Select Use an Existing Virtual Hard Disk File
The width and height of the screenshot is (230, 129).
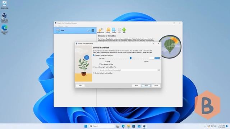point(104,67)
